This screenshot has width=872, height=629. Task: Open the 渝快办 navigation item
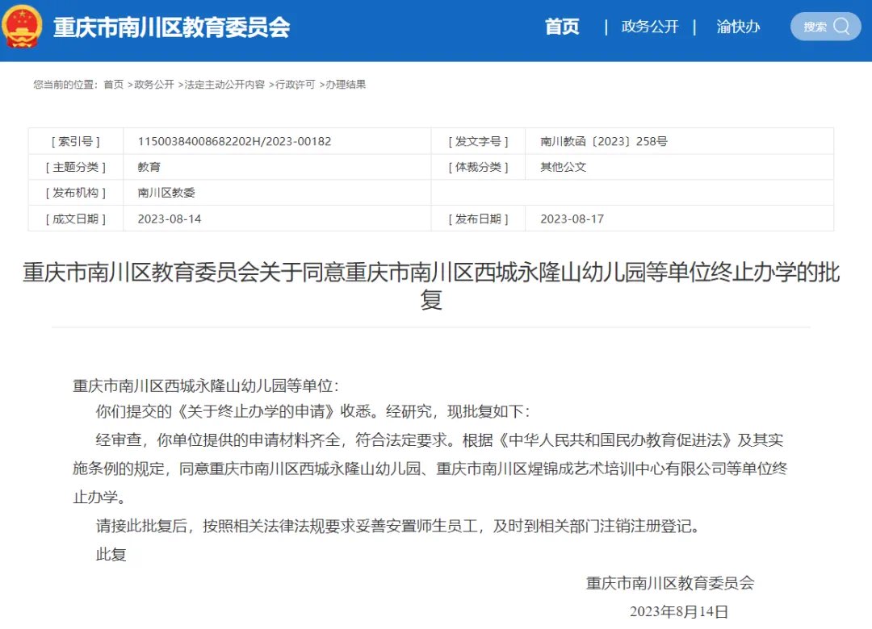point(738,27)
